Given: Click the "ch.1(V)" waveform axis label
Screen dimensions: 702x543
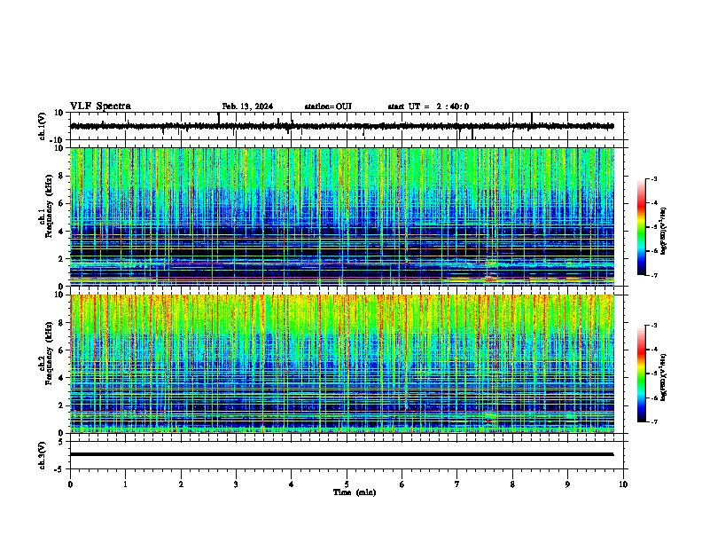Looking at the screenshot, I should pyautogui.click(x=43, y=126).
